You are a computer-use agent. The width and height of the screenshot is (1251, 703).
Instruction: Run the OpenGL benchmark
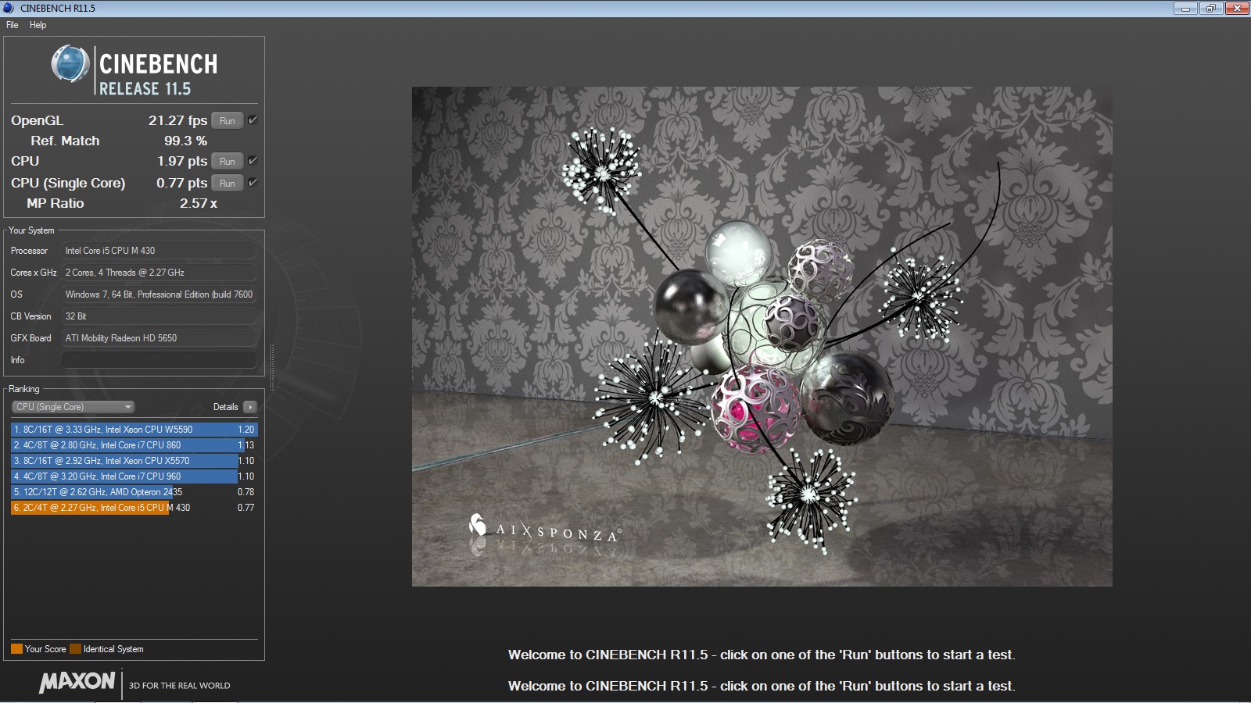[227, 120]
